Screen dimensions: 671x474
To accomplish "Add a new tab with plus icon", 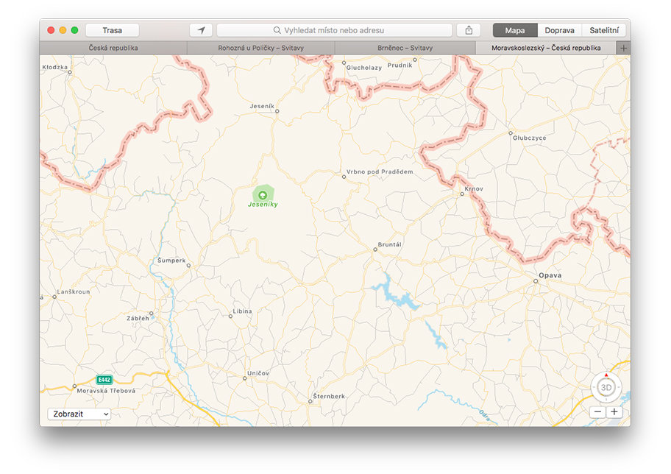I will tap(623, 48).
